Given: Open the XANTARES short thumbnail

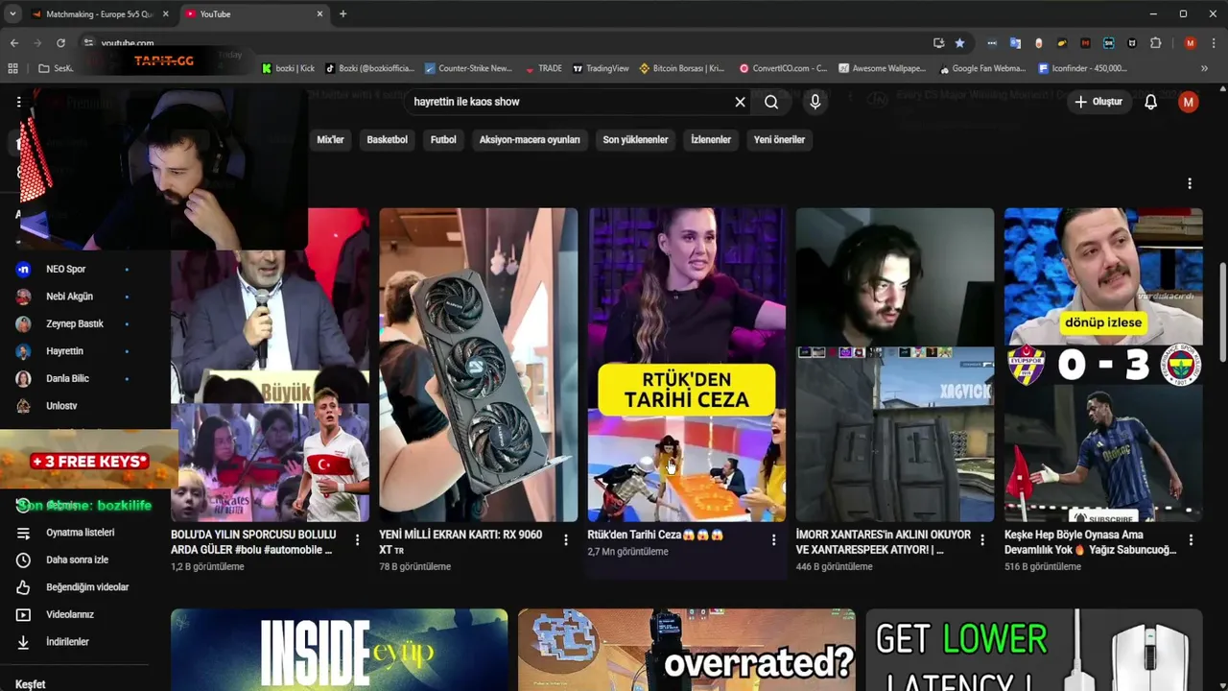Looking at the screenshot, I should [x=894, y=365].
